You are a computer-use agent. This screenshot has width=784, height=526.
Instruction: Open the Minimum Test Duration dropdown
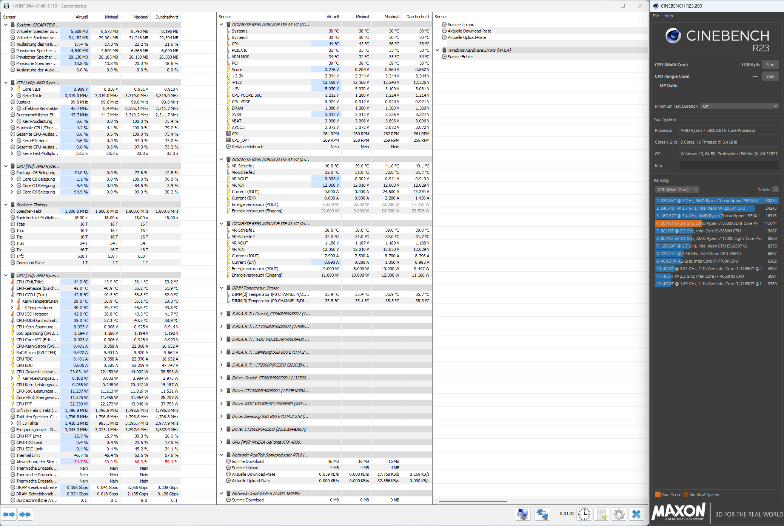pos(739,106)
